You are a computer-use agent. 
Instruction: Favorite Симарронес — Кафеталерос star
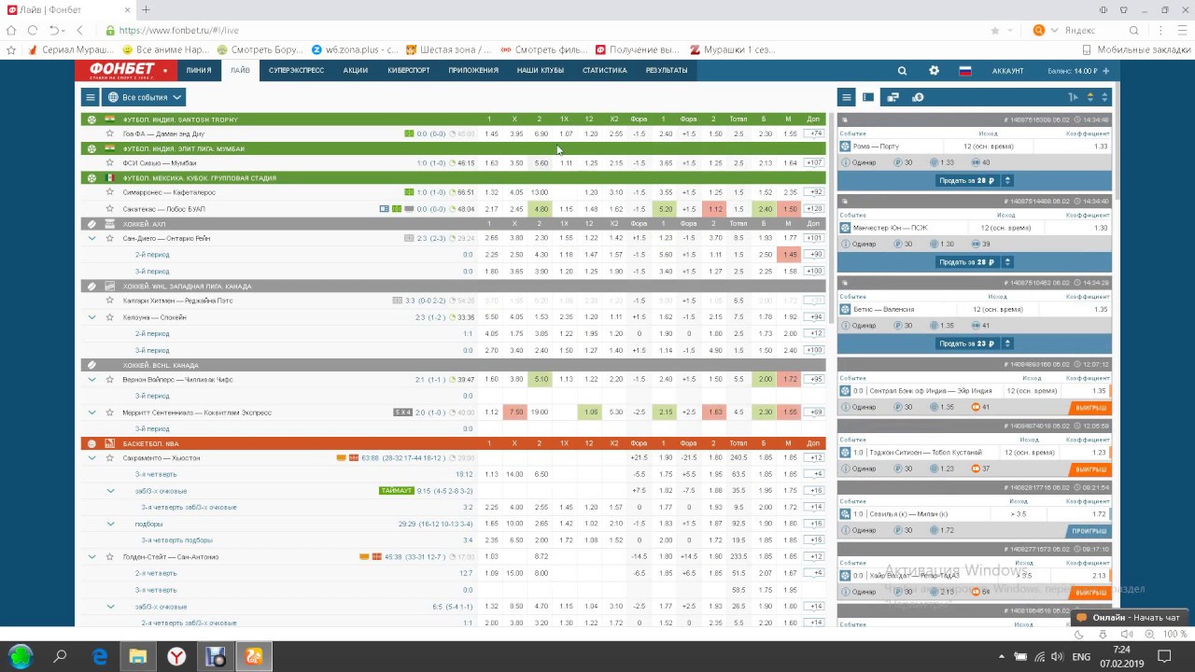[109, 192]
